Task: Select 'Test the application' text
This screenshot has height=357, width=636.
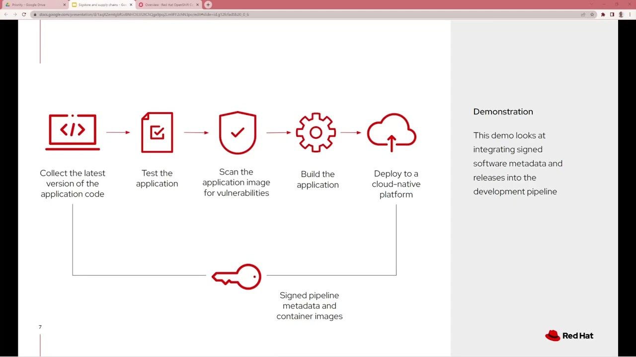Action: [x=157, y=178]
